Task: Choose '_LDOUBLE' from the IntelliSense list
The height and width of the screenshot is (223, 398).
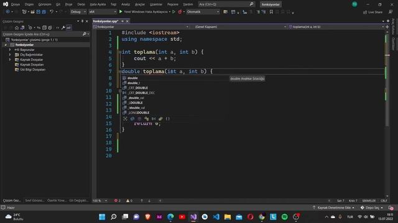Action: click(x=136, y=103)
